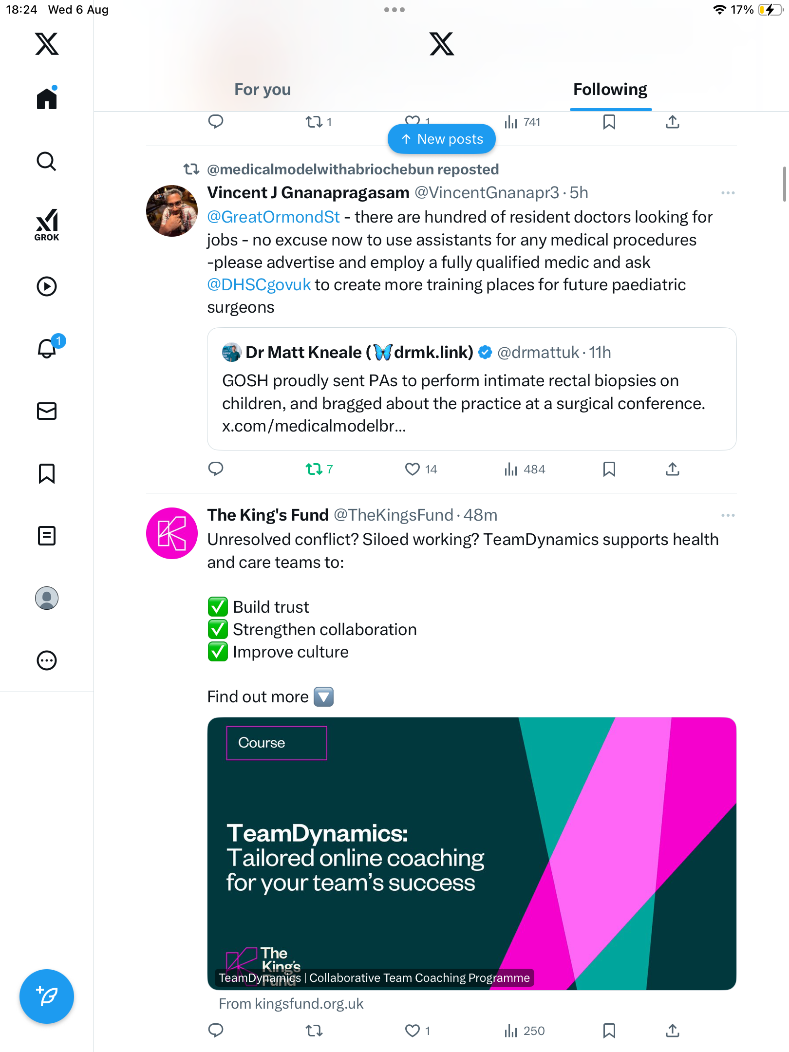The width and height of the screenshot is (789, 1052).
Task: Undo repost on Vincent Gnanapragasam's post
Action: 314,469
